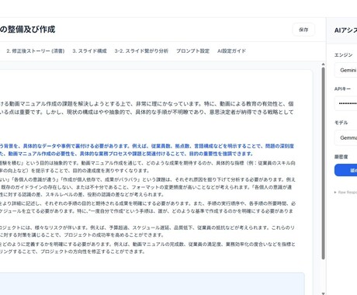The height and width of the screenshot is (295, 357).
Task: Click the page title の整備及び作成
Action: pyautogui.click(x=27, y=29)
